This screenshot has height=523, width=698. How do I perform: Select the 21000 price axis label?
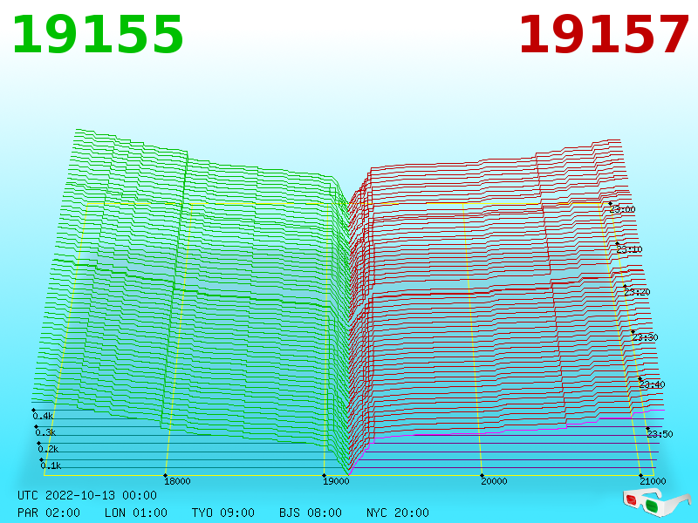(x=653, y=481)
